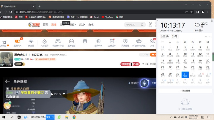Click the share page icon in address bar
Screen dimensions: 214x120
tap(186, 12)
